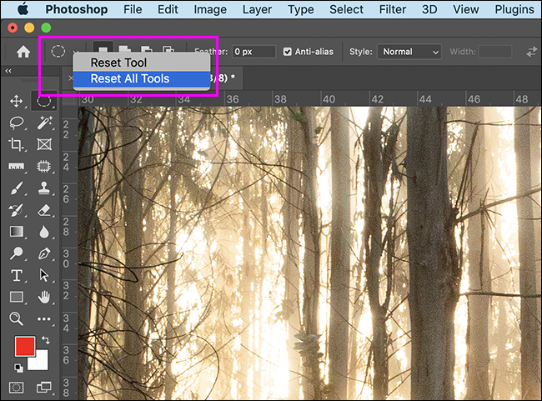Click the Home button
Image resolution: width=542 pixels, height=401 pixels.
23,52
